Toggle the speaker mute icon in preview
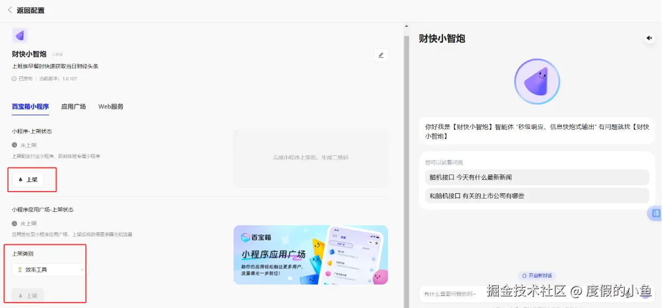This screenshot has width=662, height=308. pos(649,38)
